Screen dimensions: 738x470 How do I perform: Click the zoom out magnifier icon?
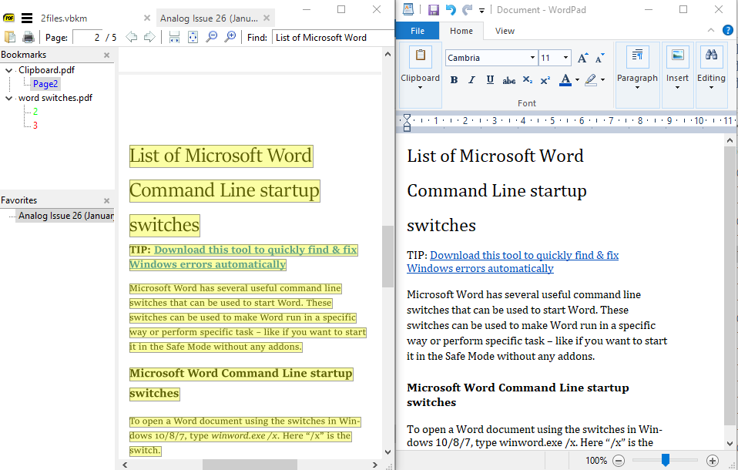click(212, 37)
